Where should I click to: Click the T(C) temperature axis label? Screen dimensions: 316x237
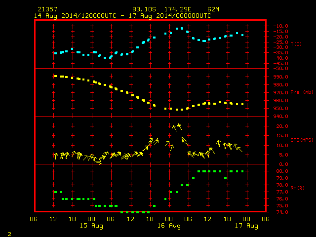[296, 44]
